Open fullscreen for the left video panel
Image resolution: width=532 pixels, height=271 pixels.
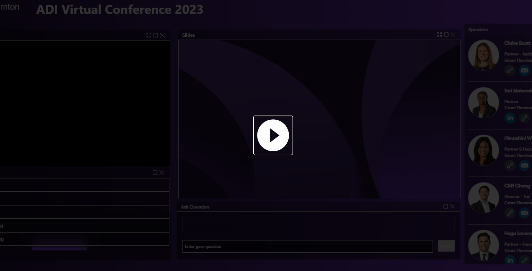click(x=149, y=35)
